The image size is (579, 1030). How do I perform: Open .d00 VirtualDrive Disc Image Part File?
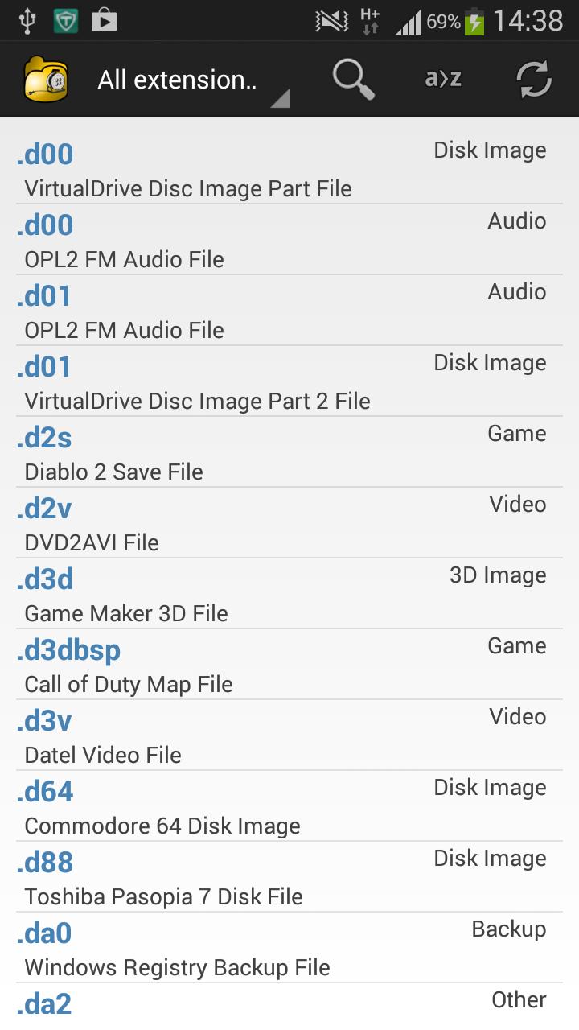(289, 168)
